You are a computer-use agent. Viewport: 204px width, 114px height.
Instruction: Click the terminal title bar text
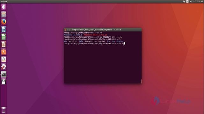click(x=96, y=30)
